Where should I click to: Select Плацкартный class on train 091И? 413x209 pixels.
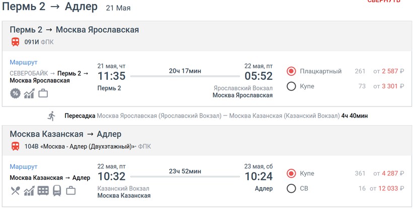291,71
